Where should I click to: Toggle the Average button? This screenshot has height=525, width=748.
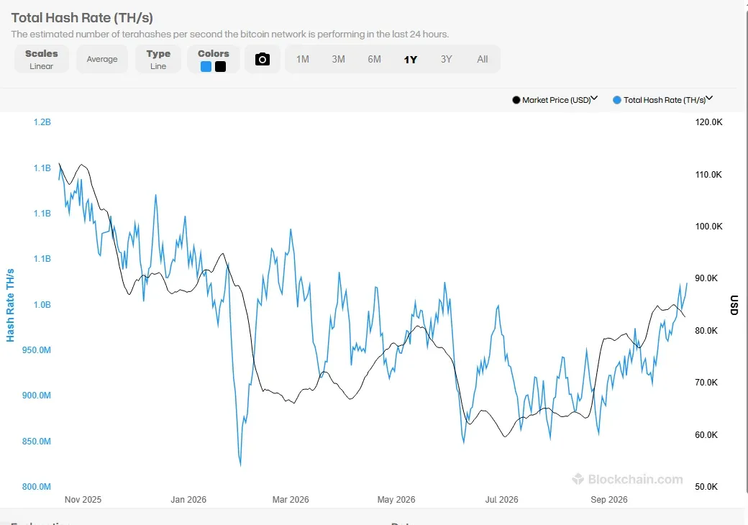click(x=102, y=59)
